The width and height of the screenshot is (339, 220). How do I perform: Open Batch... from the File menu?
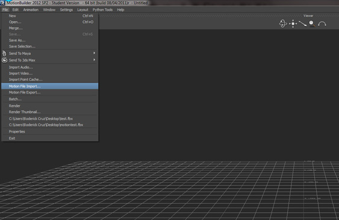click(x=50, y=99)
